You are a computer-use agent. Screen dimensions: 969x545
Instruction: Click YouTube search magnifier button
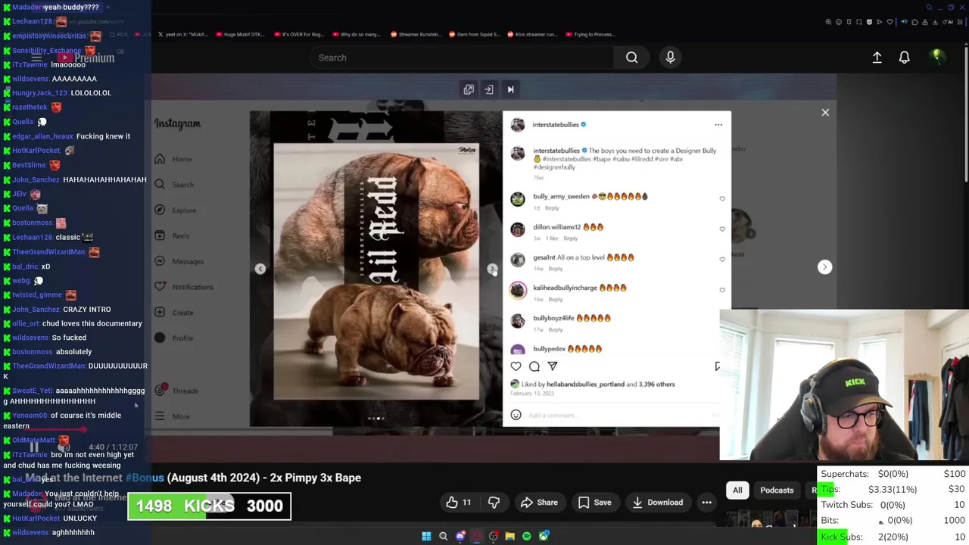click(x=631, y=58)
